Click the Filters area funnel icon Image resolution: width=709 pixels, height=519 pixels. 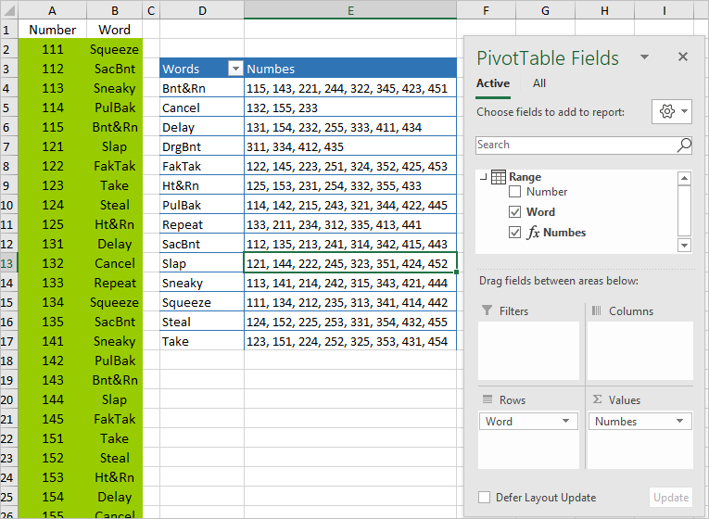click(487, 310)
